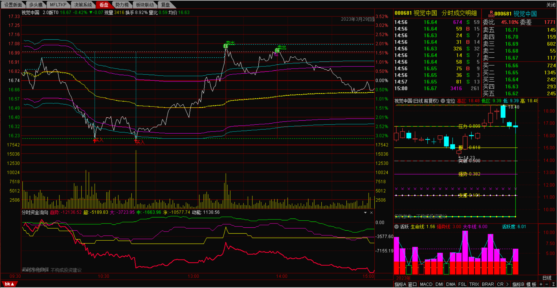Click the Z button beside zoom controls
The height and width of the screenshot is (288, 557).
[553, 284]
